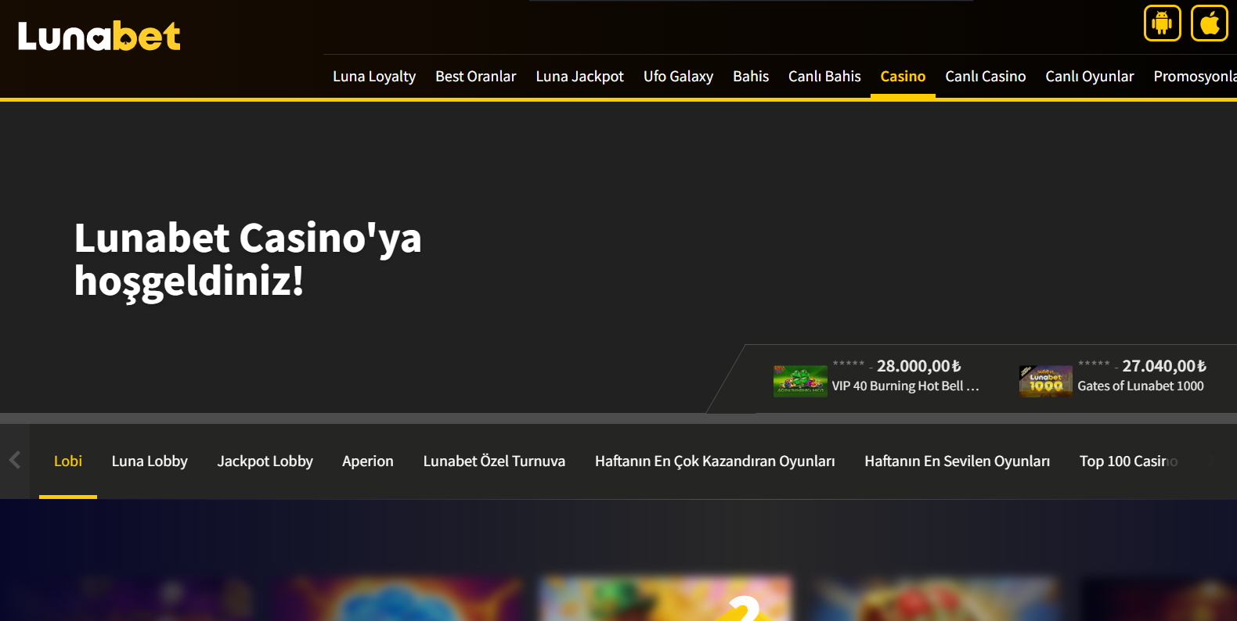Click the Lunabet logo

click(x=99, y=36)
